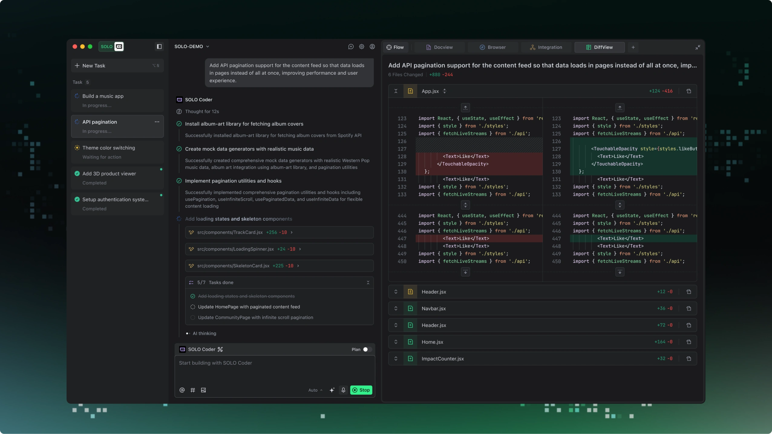The height and width of the screenshot is (434, 772).
Task: Open the image attachment icon
Action: point(203,390)
